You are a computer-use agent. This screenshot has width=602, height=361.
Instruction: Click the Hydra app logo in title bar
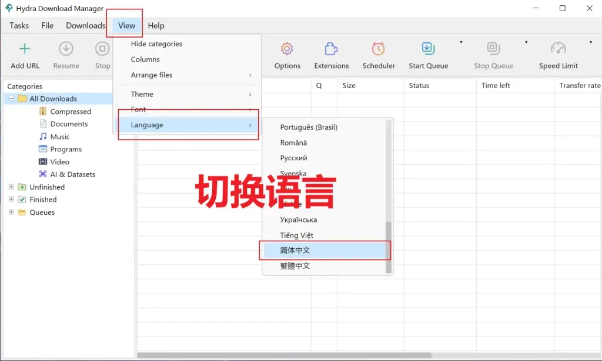(9, 8)
